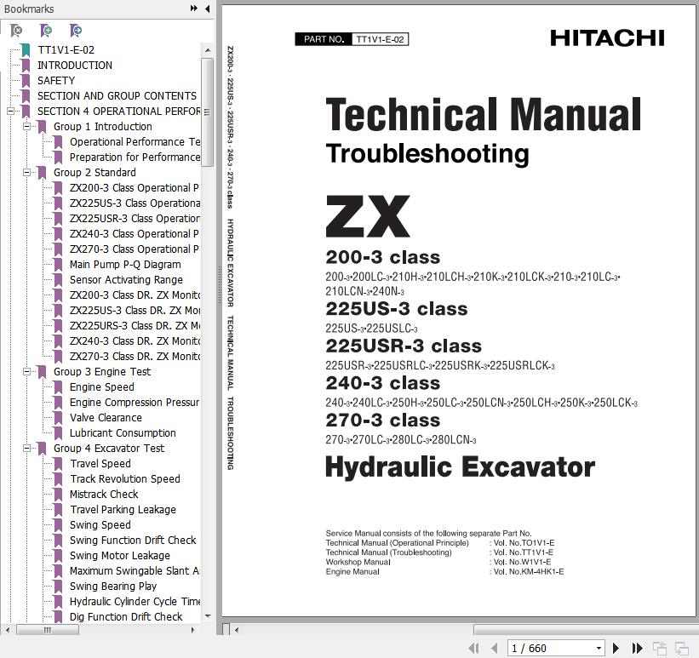Screen dimensions: 699x658
Task: Click the bookmarks vertical scrollbar down arrow
Action: click(x=207, y=616)
